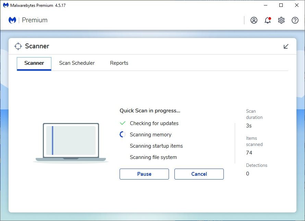Maximize the Malwarebytes window

[x=281, y=5]
